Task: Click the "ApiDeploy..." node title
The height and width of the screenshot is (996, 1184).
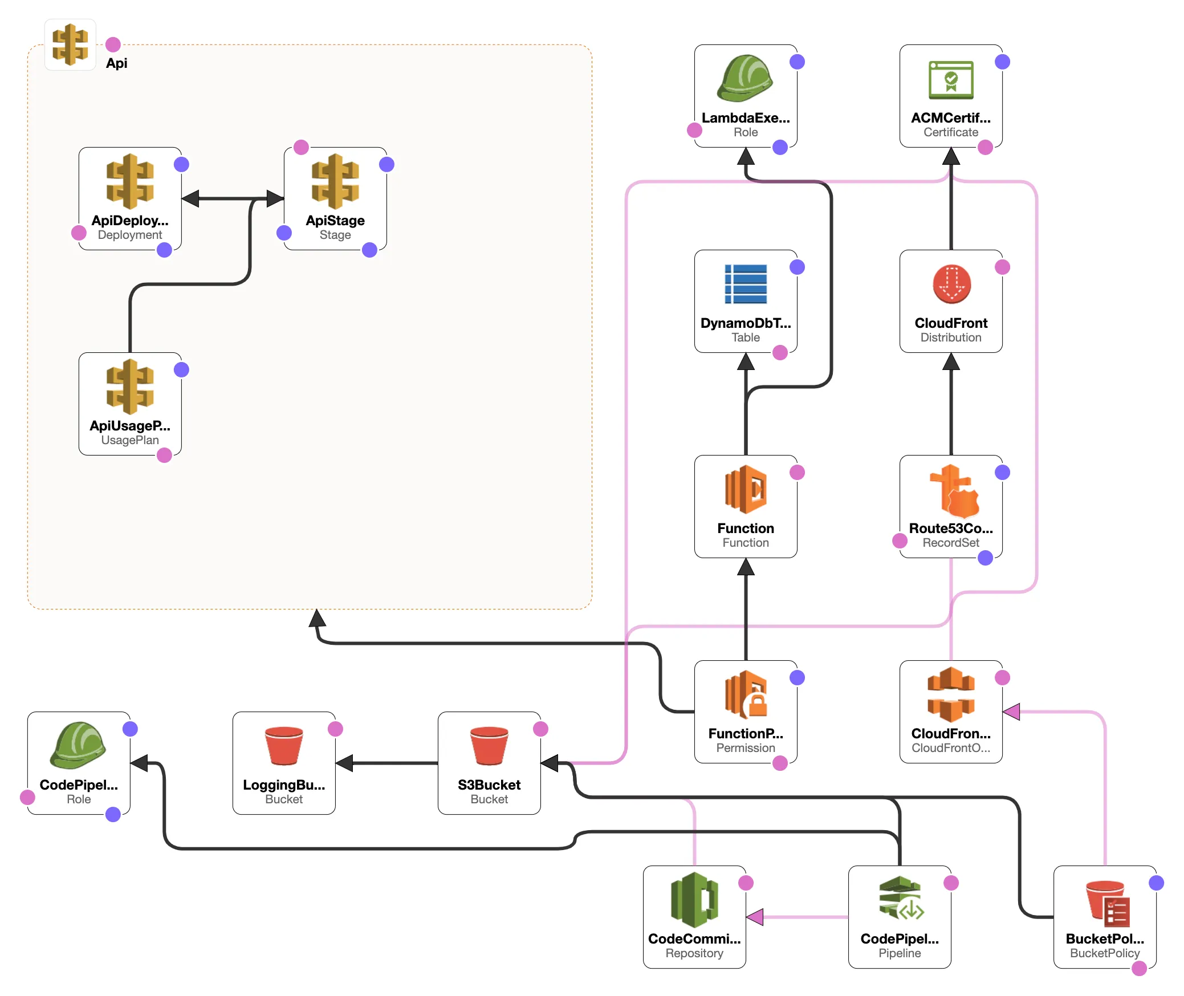Action: coord(130,221)
